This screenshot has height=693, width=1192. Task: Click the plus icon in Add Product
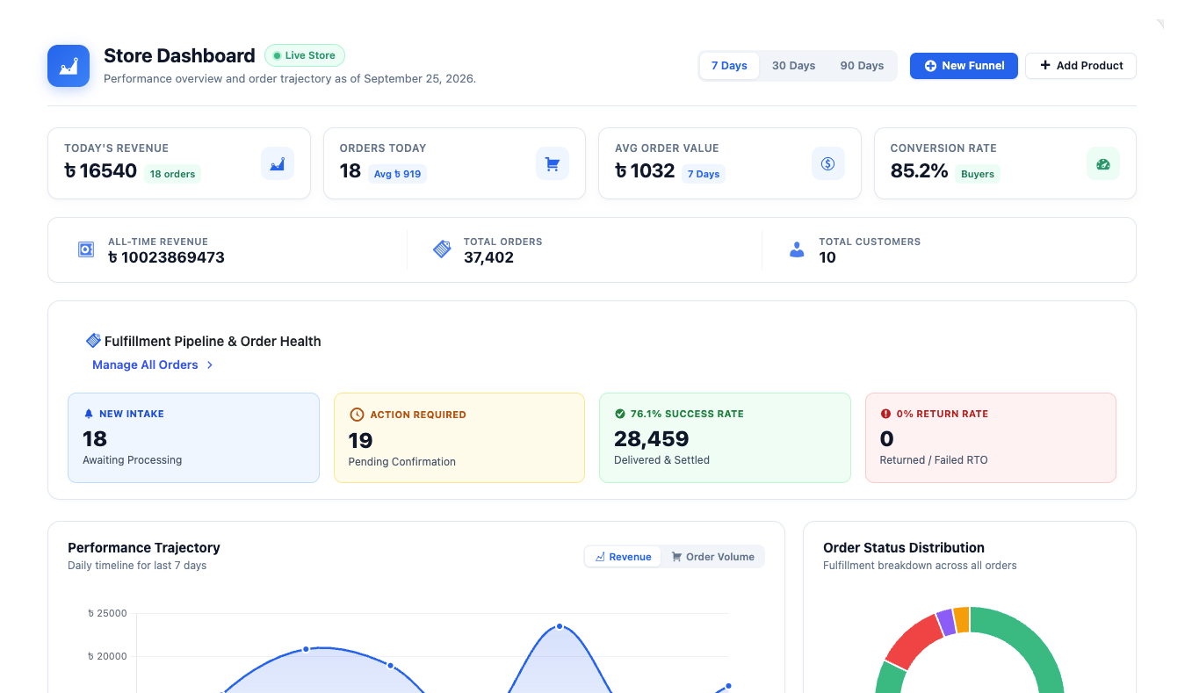click(1045, 65)
